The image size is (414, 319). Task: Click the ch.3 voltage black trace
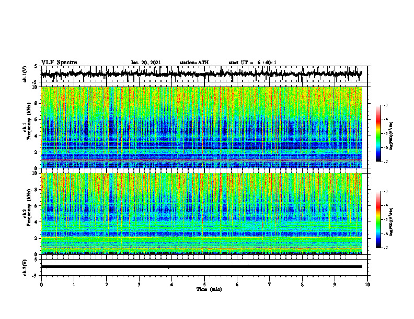coord(202,267)
